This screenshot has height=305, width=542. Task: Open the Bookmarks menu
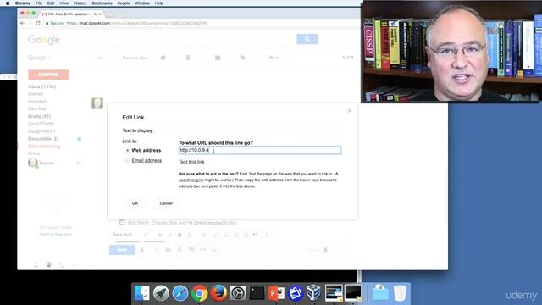coord(102,3)
